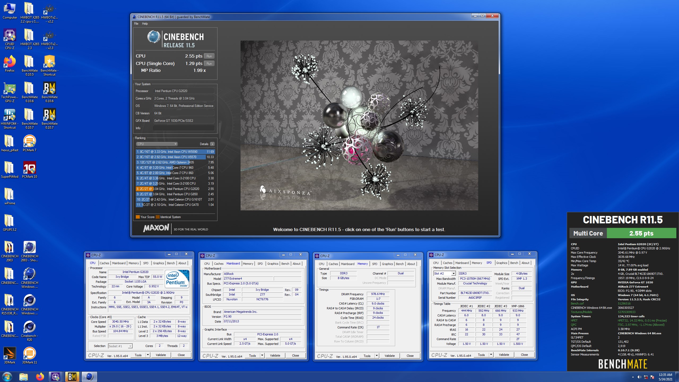Switch to CPU-Z taskbar button
Image resolution: width=679 pixels, height=382 pixels.
55,377
